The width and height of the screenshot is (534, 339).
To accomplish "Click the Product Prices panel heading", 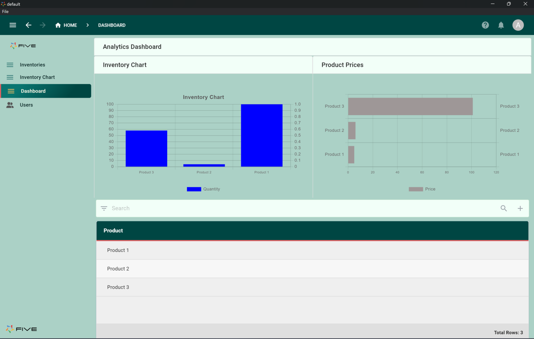I will 342,65.
